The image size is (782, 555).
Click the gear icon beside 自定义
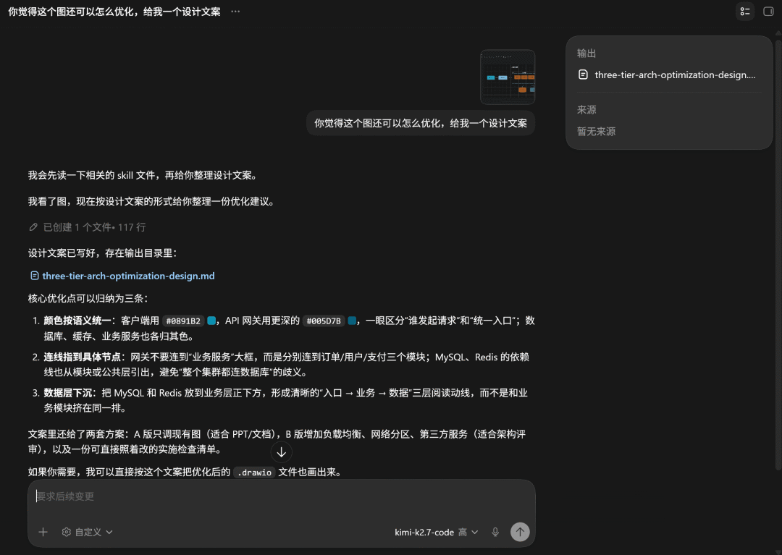click(x=67, y=532)
